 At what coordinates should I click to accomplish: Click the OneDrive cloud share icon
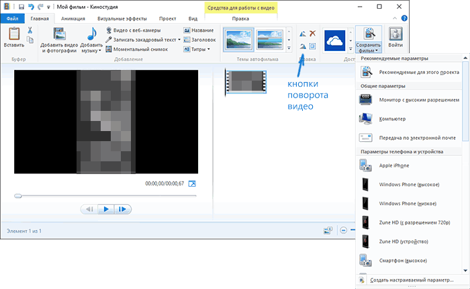334,40
